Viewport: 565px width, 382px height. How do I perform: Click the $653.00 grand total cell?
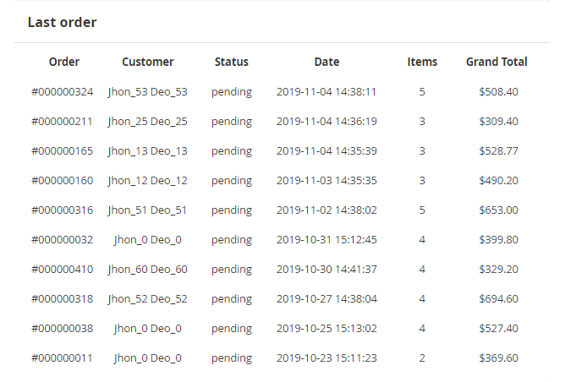pos(498,210)
